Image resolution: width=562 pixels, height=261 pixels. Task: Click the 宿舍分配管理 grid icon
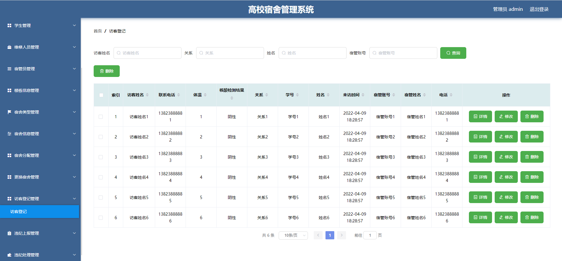[9, 155]
